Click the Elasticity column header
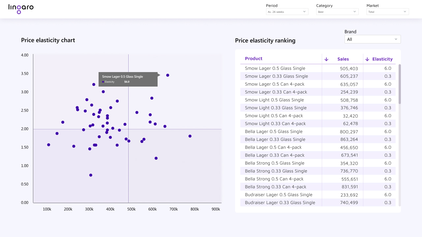 click(x=382, y=59)
